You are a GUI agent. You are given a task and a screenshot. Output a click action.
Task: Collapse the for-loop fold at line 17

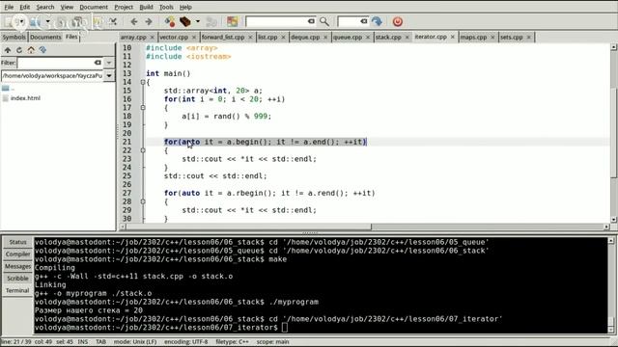[143, 108]
